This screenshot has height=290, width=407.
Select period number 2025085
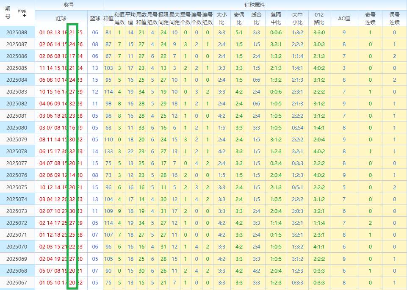pos(17,68)
